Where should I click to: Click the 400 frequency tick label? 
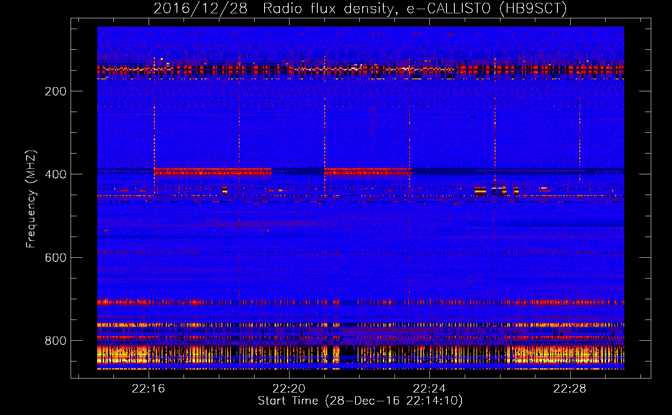[56, 174]
